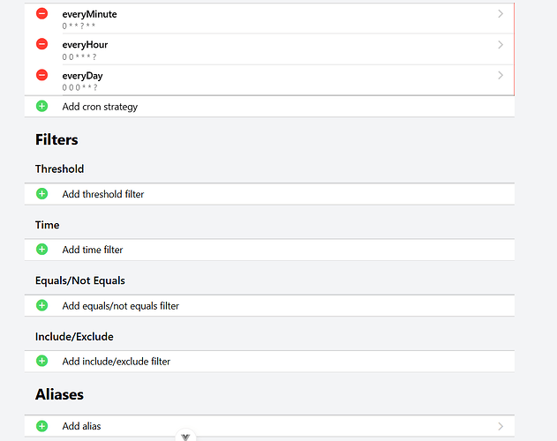Click the green plus beside Add alias
The width and height of the screenshot is (557, 441).
pyautogui.click(x=41, y=426)
